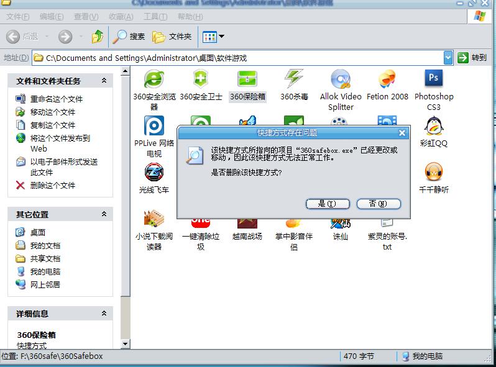Collapse the 文件和文件夹任务 panel
Screen dimensions: 496x367
(104, 81)
